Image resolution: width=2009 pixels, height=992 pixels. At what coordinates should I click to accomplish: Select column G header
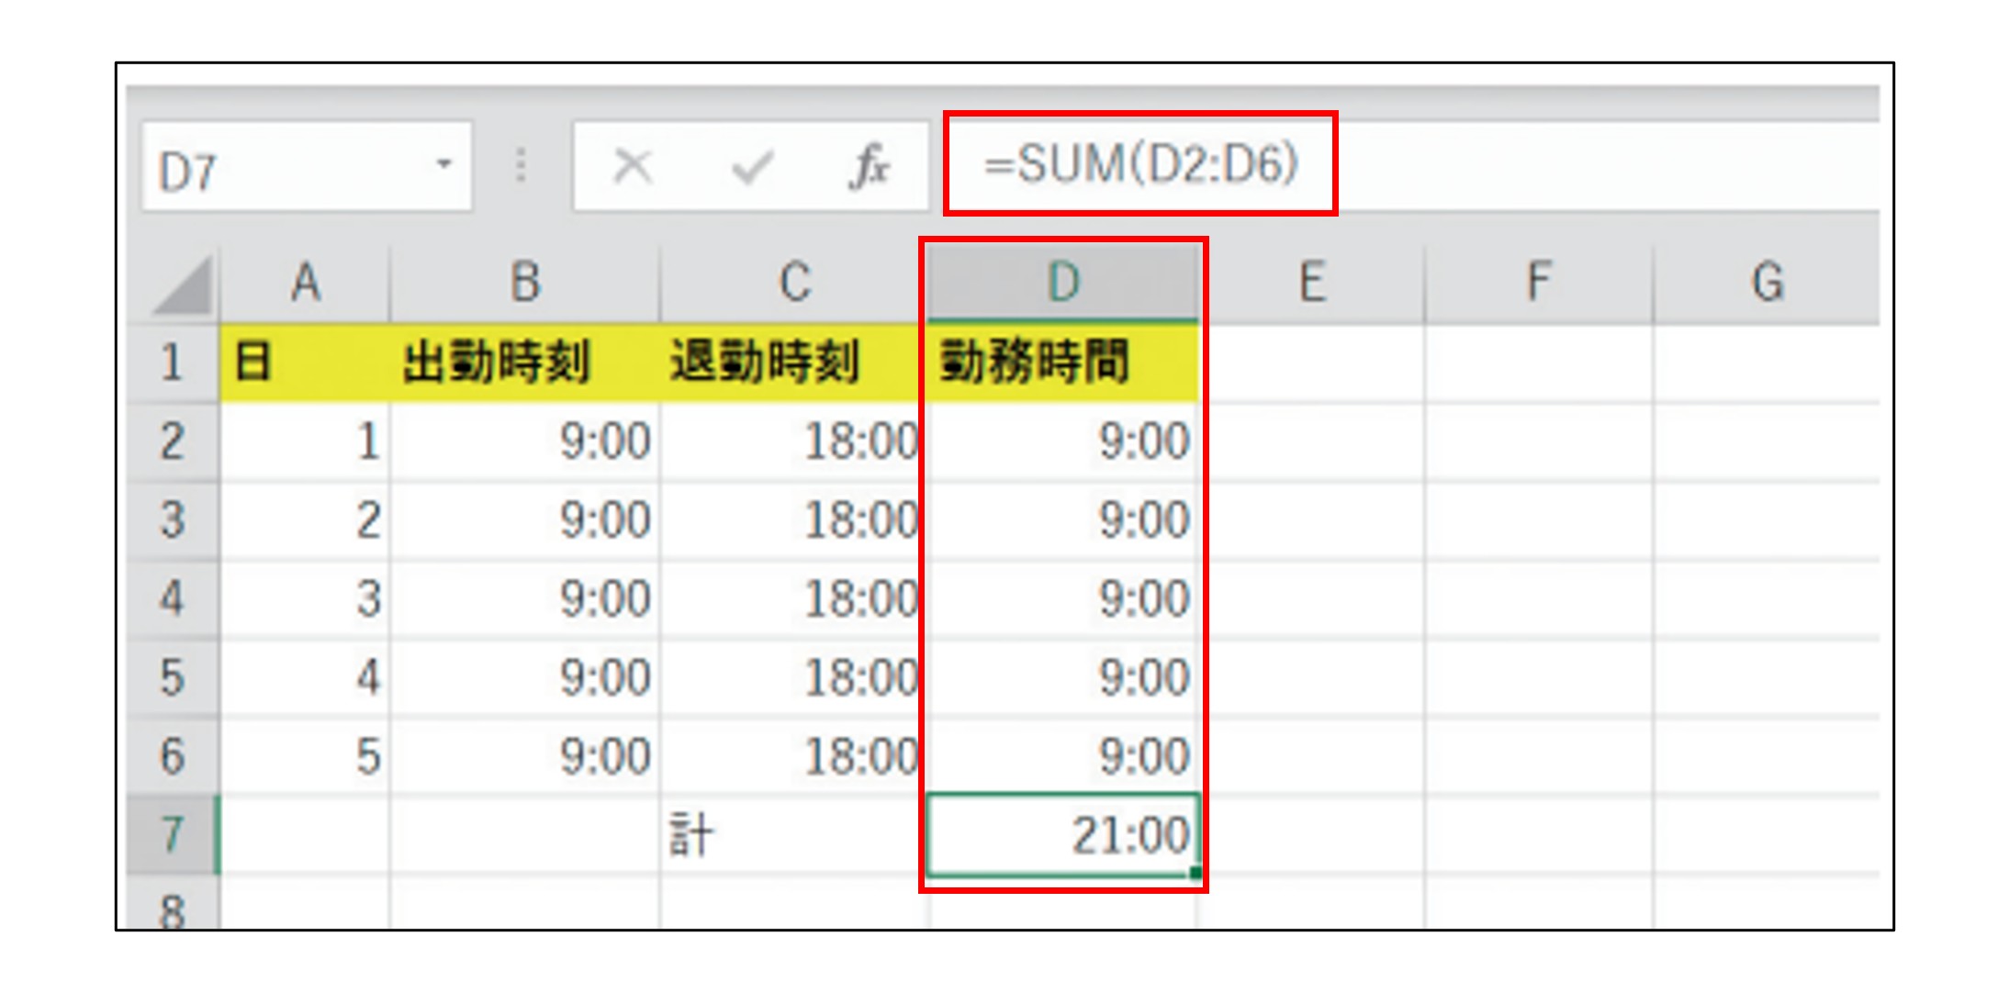click(1767, 283)
